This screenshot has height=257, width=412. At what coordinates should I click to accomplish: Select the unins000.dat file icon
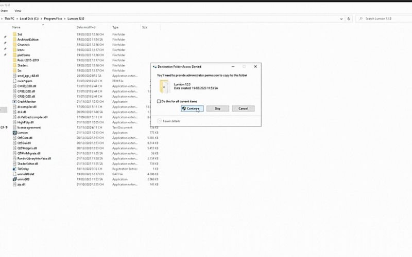[15, 174]
